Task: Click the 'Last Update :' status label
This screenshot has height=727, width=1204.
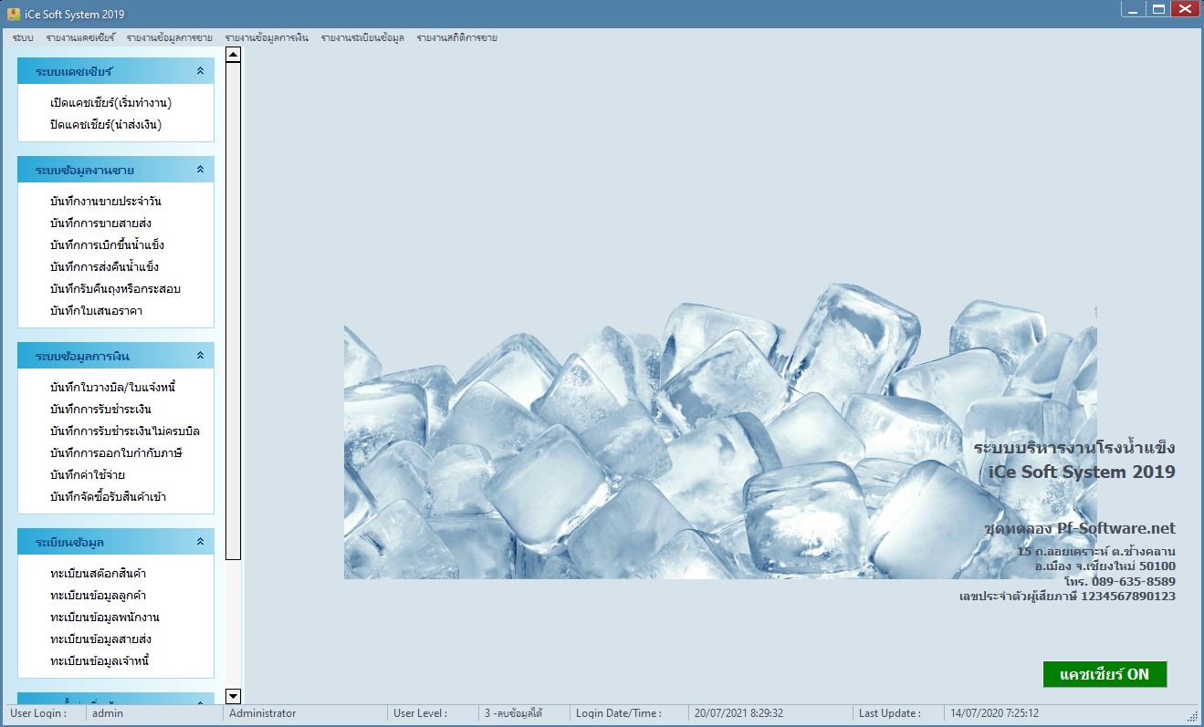Action: point(890,713)
